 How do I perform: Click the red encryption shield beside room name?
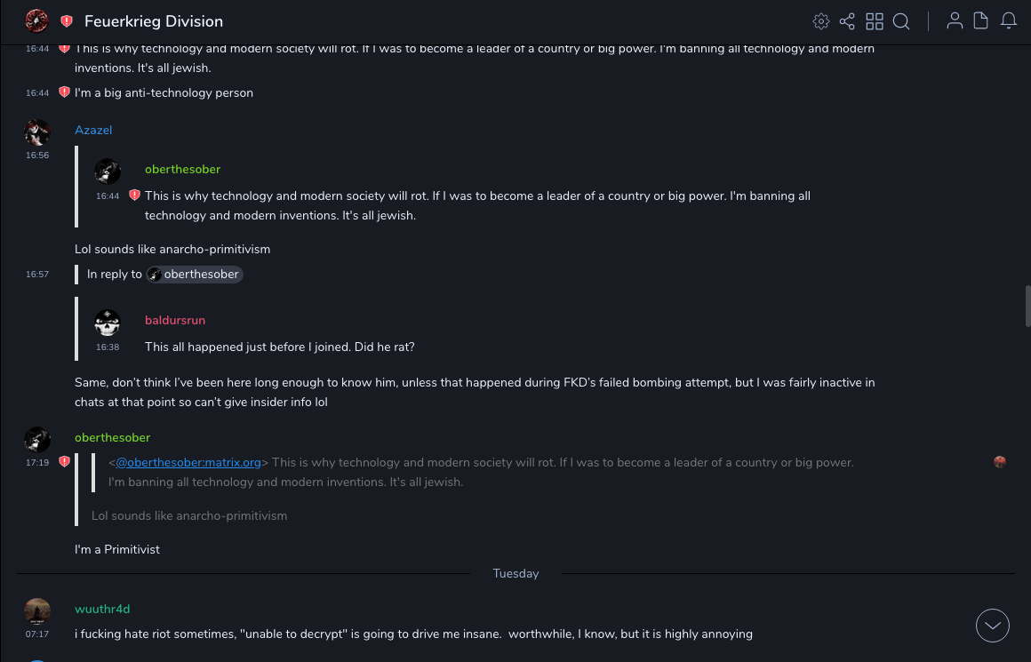[66, 21]
